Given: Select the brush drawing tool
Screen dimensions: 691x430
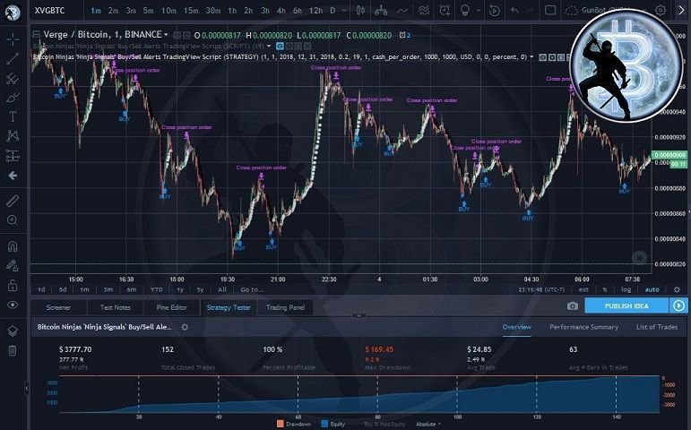Looking at the screenshot, I should tap(13, 98).
